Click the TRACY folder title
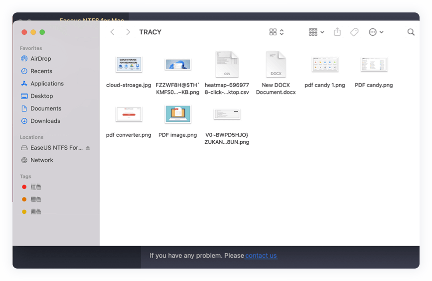The height and width of the screenshot is (281, 432). click(150, 32)
